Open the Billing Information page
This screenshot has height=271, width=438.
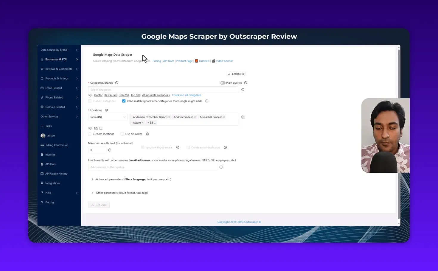[x=57, y=145]
